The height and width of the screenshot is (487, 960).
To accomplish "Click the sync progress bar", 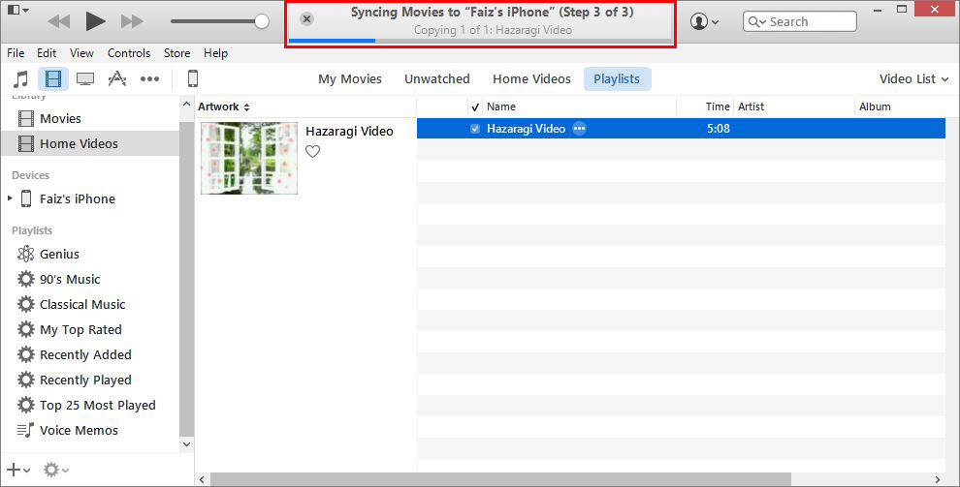I will (480, 41).
